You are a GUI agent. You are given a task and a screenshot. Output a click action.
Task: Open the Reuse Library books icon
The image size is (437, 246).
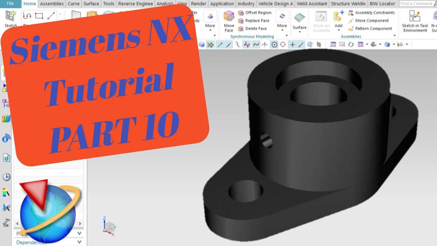[x=6, y=119]
